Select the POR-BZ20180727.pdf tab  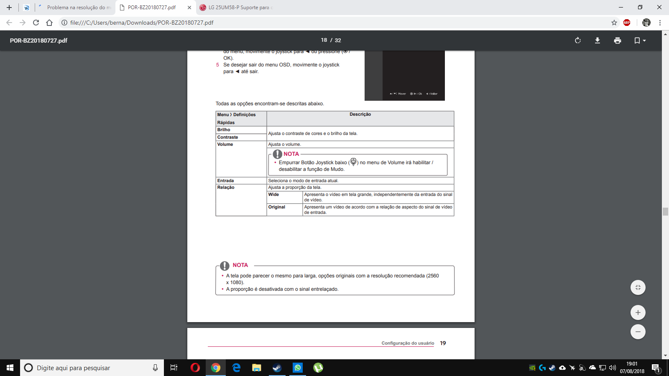[151, 8]
